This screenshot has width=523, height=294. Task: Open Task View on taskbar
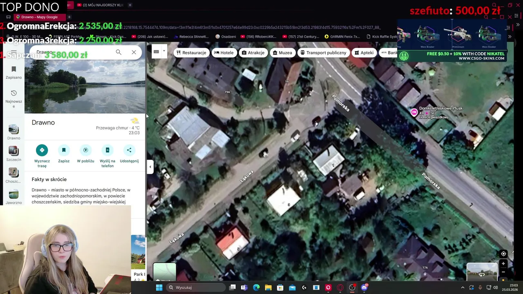(232, 287)
